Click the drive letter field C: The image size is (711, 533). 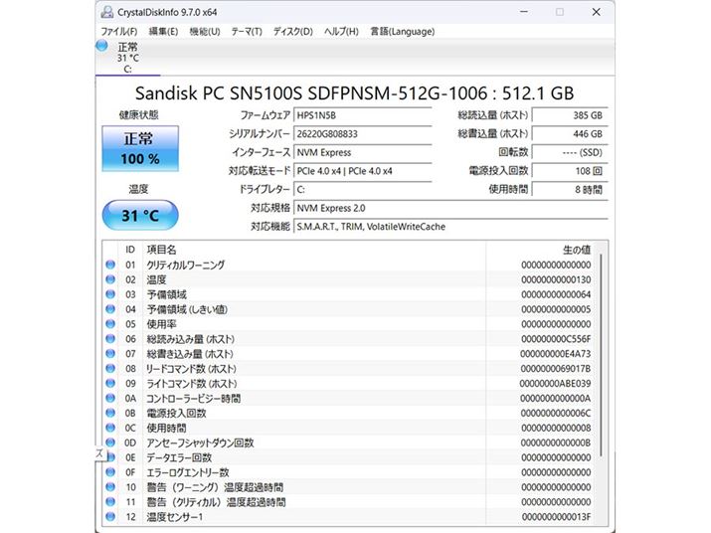pos(362,190)
